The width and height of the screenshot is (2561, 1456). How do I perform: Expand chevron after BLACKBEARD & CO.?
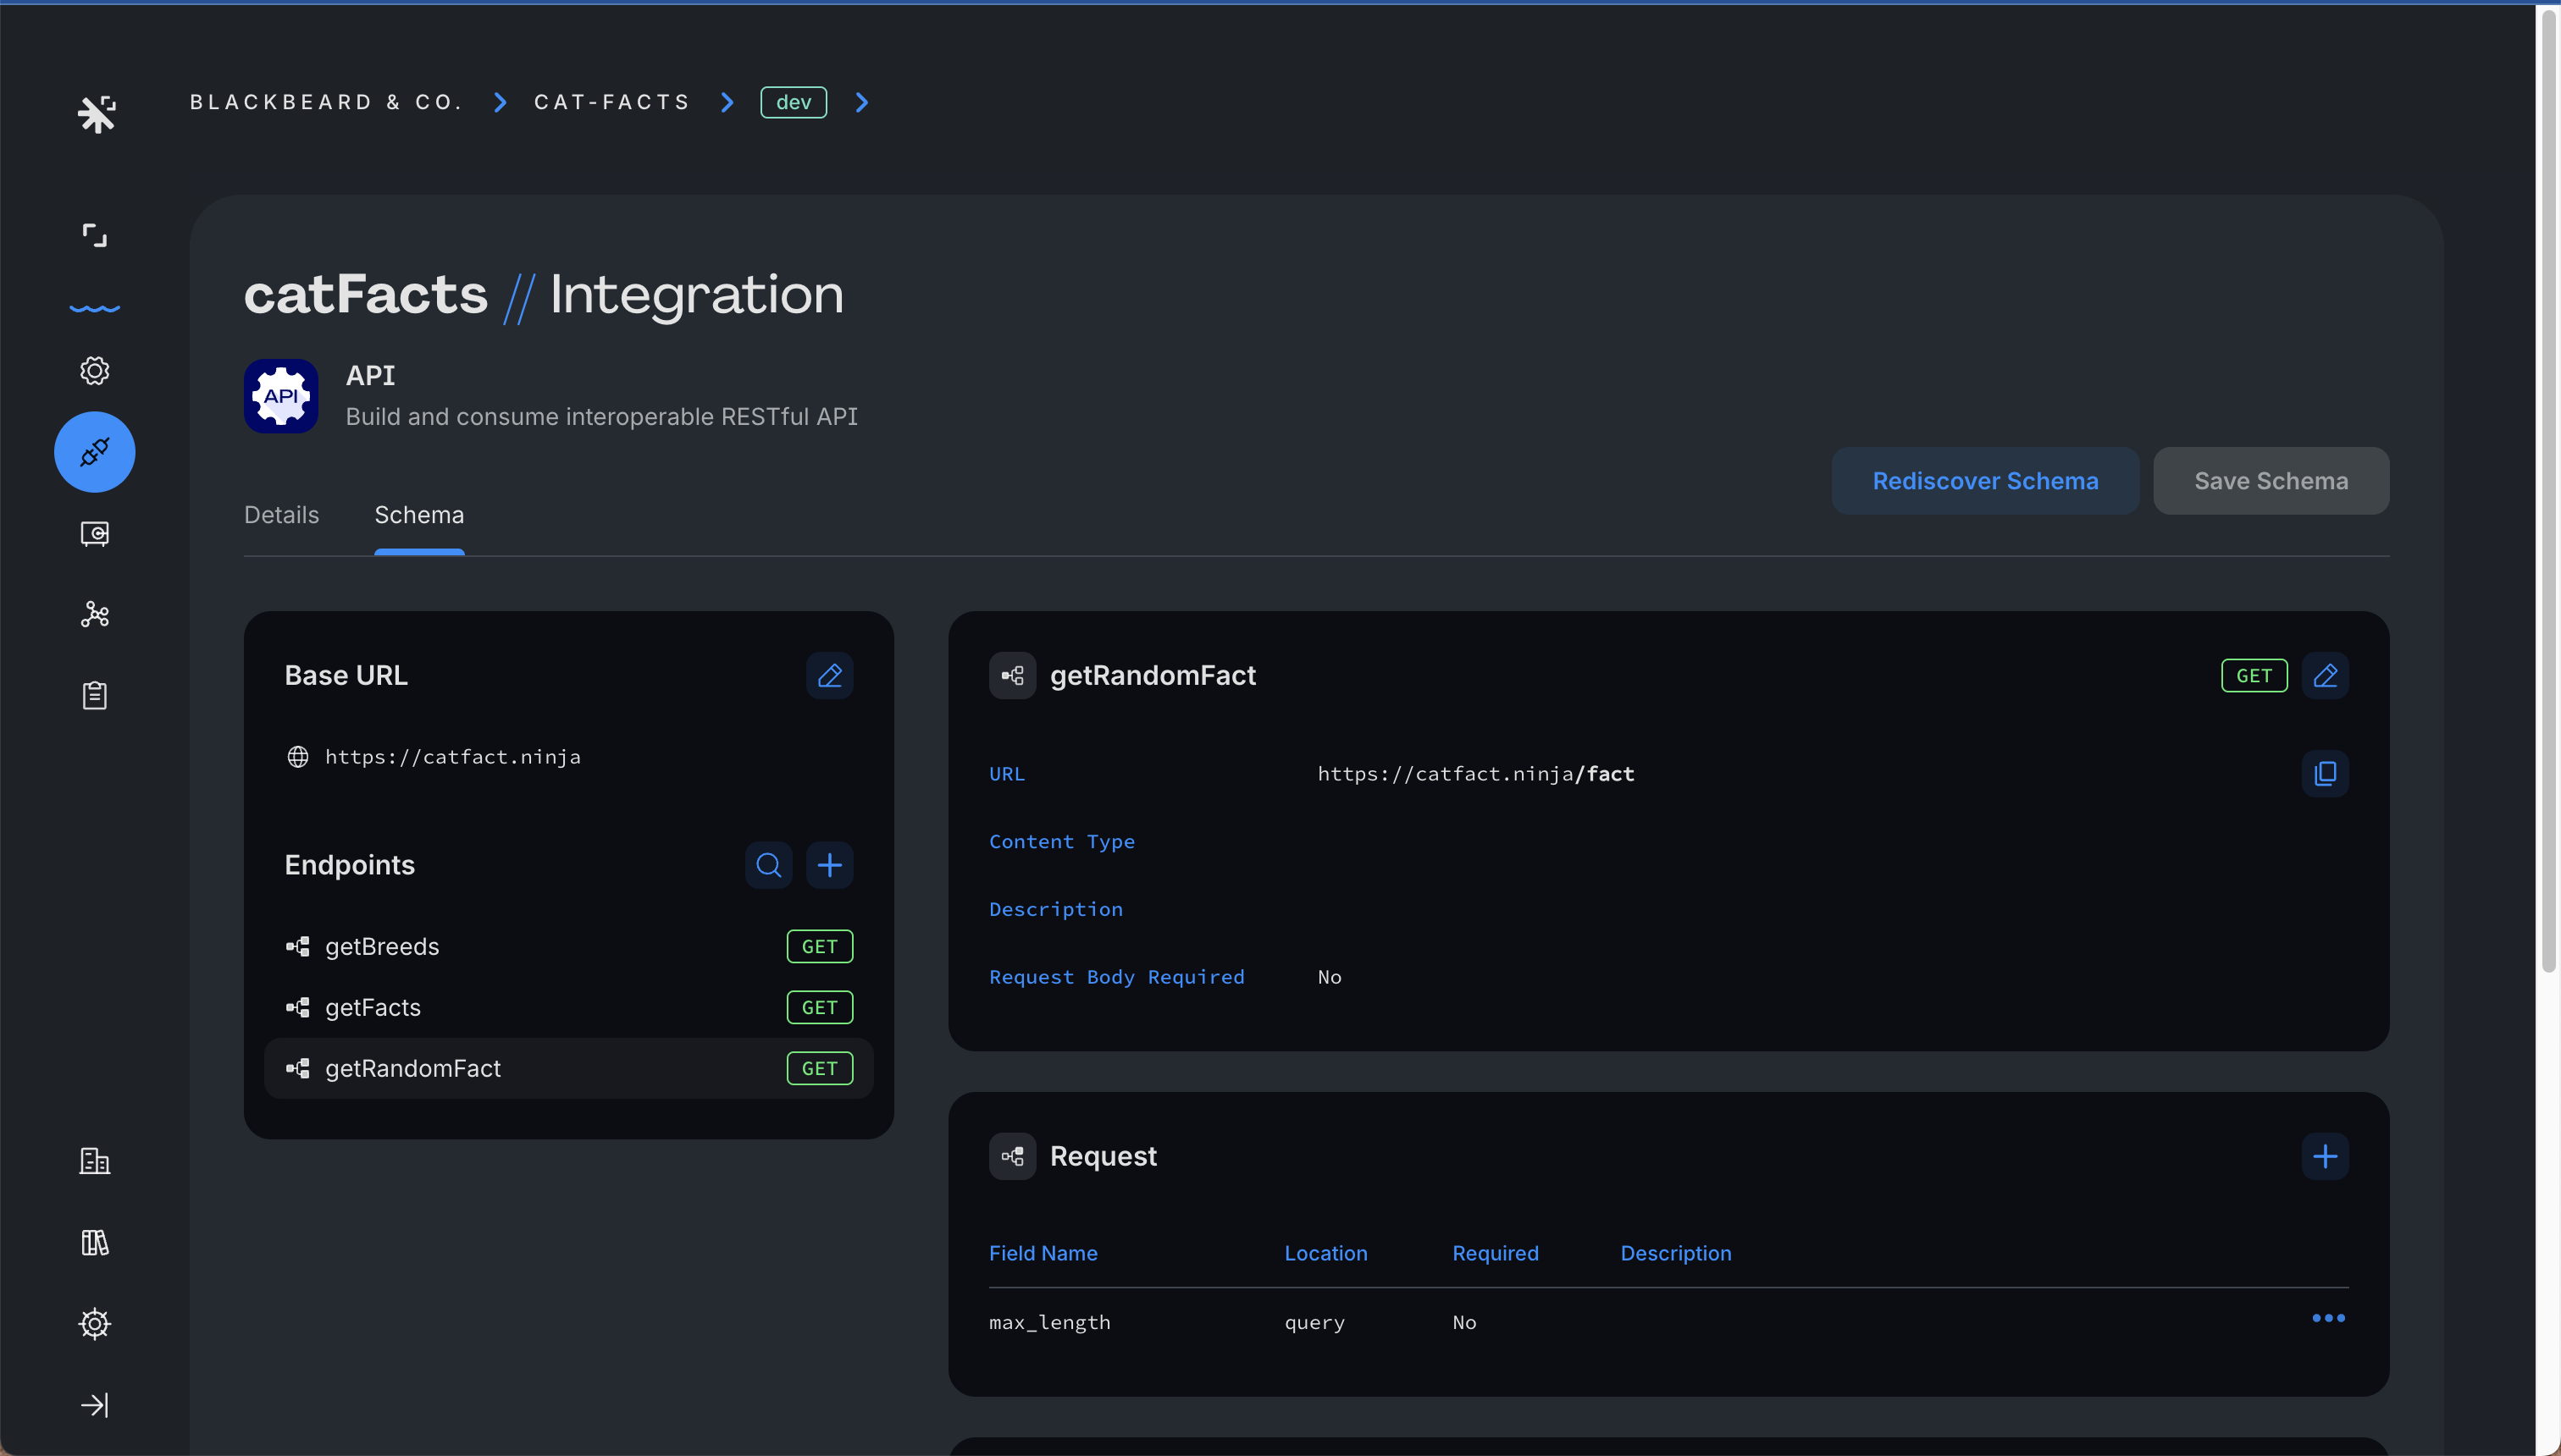501,103
